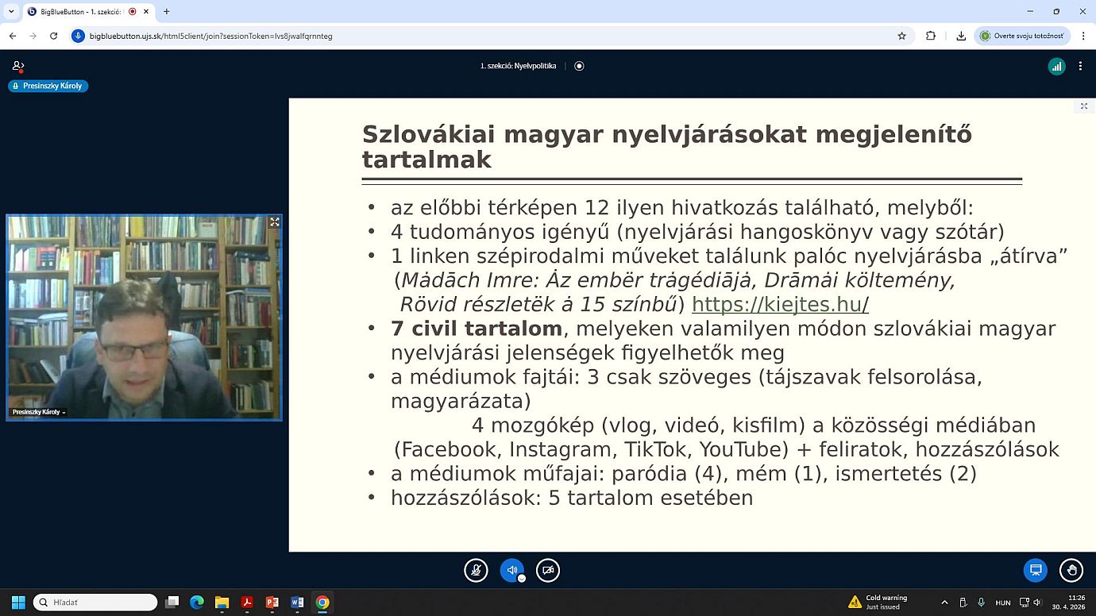Click the microphone tray icon
The height and width of the screenshot is (616, 1096).
981,603
